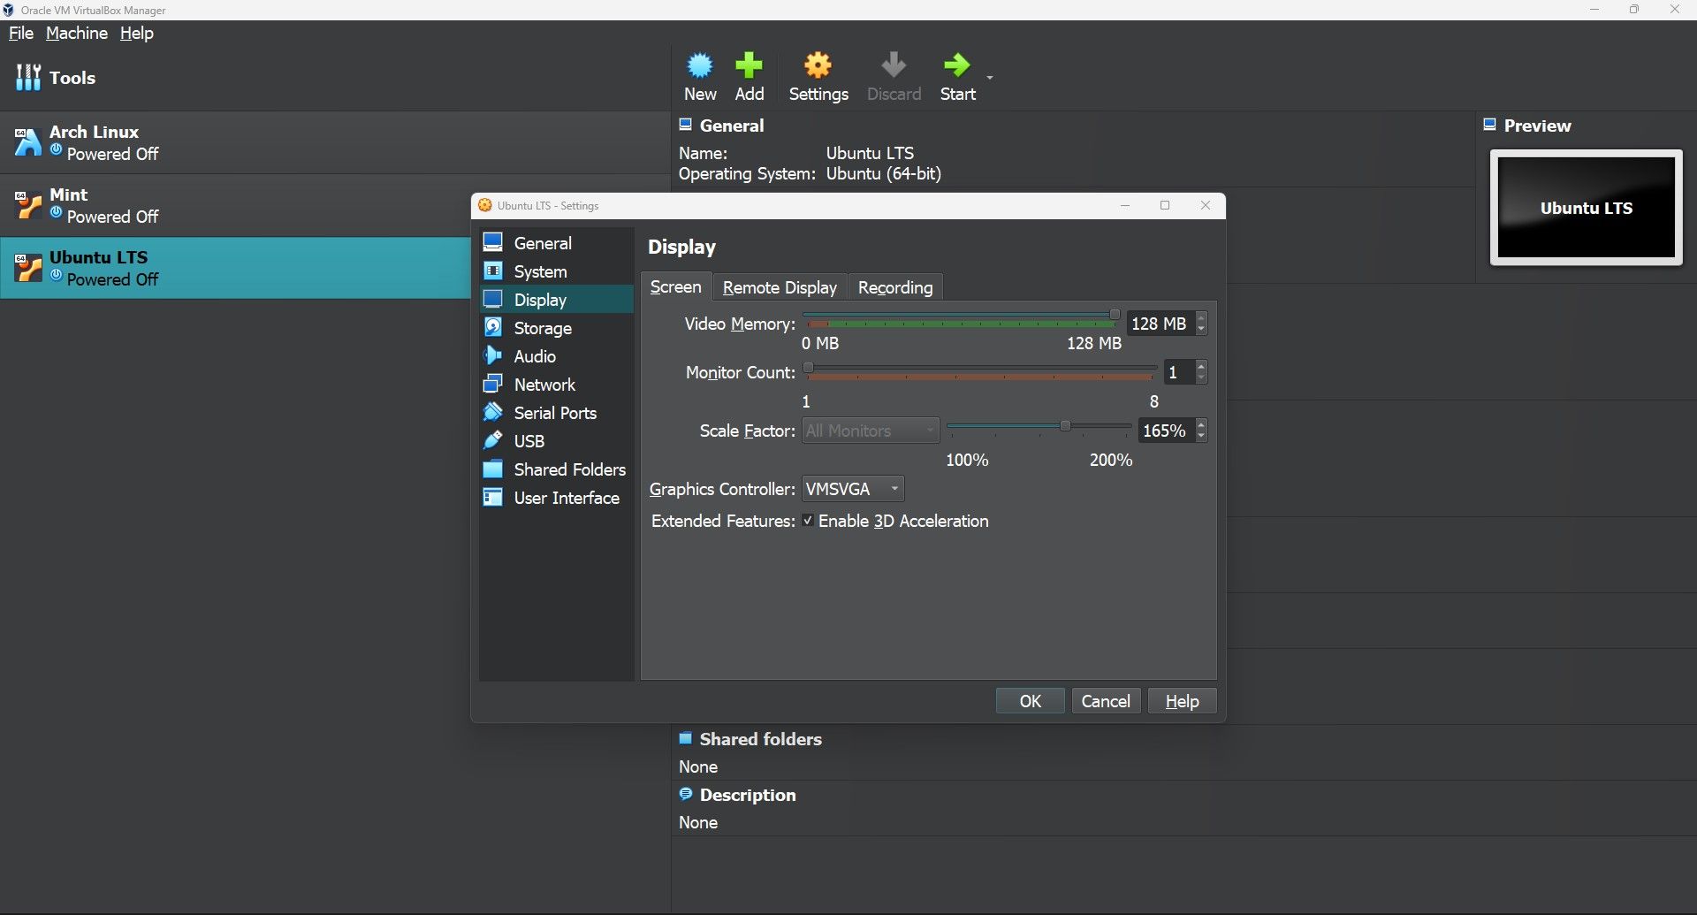
Task: Go to the USB settings category
Action: (529, 441)
